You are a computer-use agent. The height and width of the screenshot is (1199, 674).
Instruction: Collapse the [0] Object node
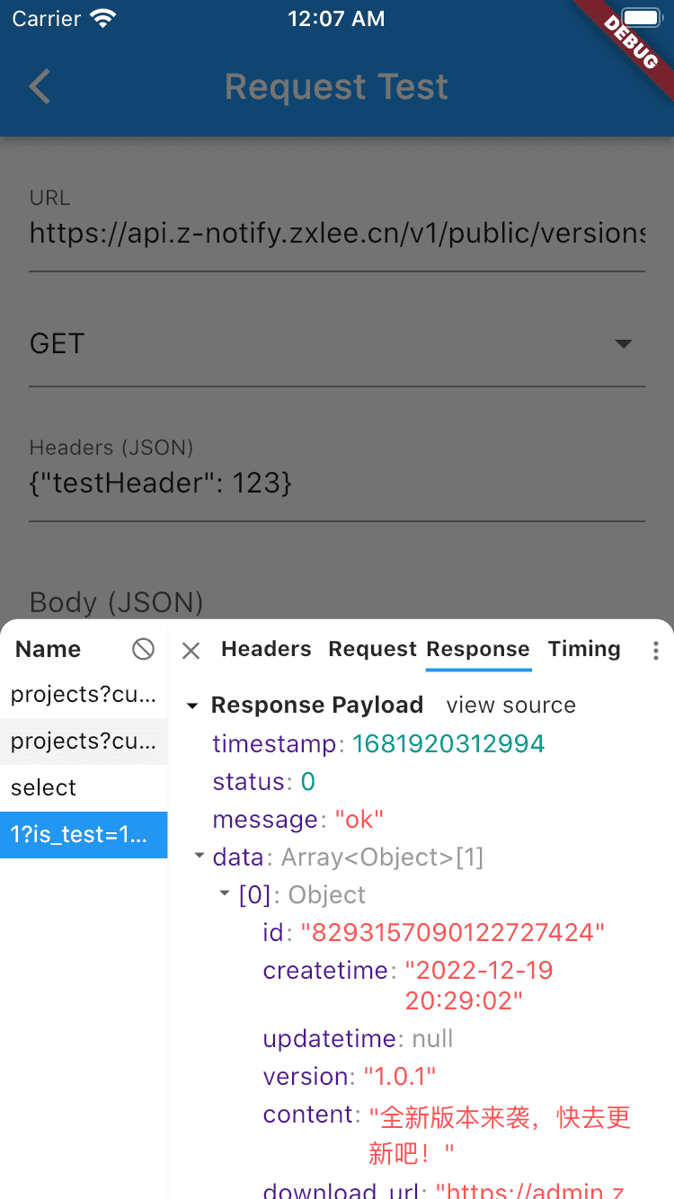(x=225, y=894)
